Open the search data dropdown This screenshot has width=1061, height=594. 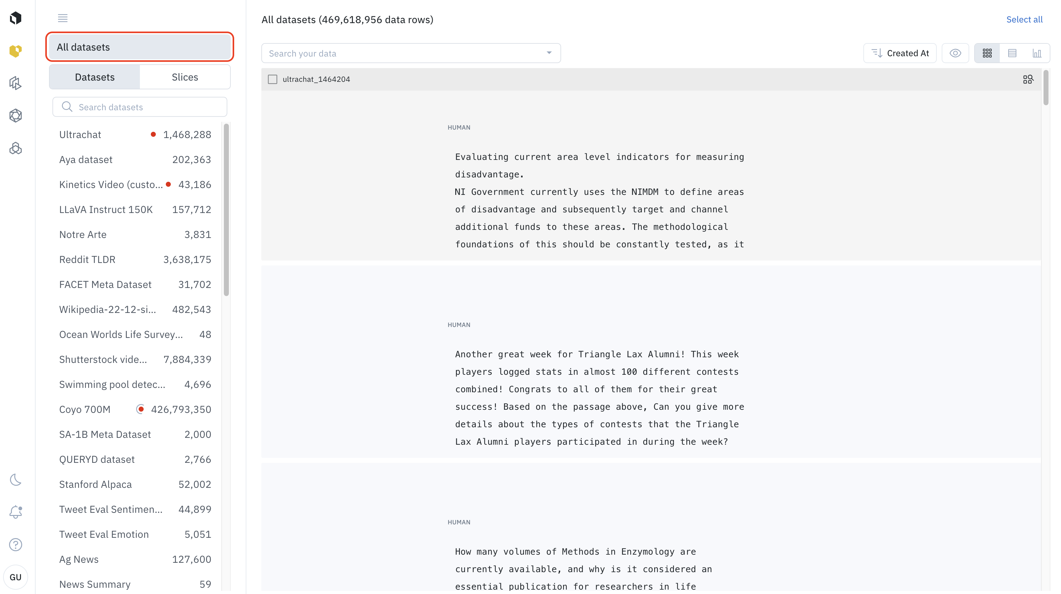(x=550, y=52)
